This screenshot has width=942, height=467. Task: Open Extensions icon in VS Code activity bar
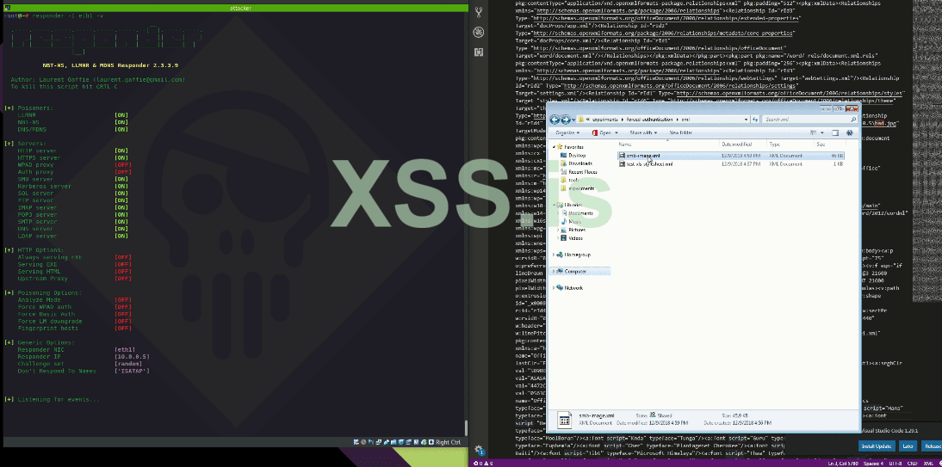[479, 52]
